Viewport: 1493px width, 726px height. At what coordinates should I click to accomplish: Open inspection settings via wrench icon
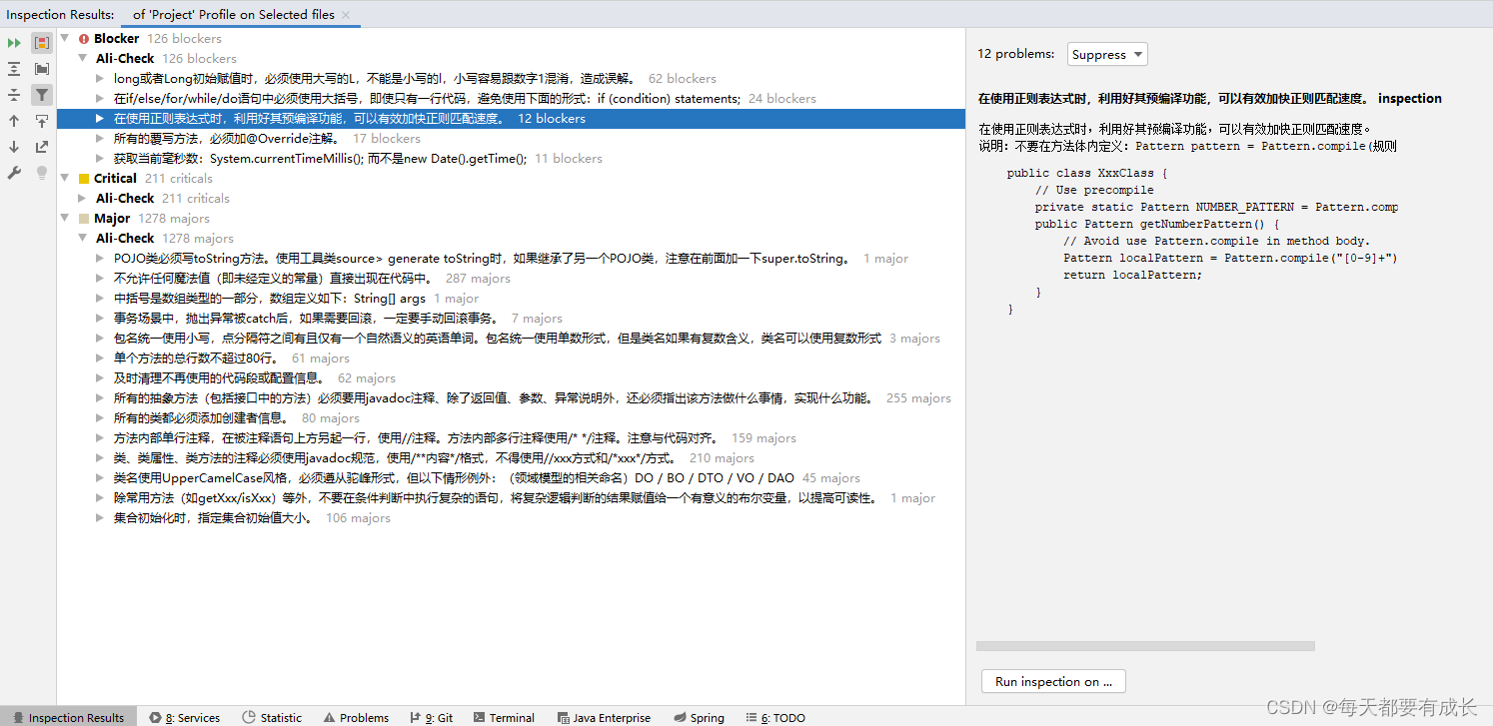tap(14, 174)
